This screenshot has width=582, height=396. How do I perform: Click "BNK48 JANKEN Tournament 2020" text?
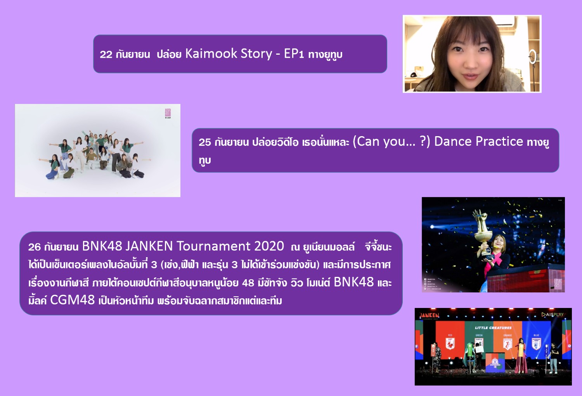point(183,246)
